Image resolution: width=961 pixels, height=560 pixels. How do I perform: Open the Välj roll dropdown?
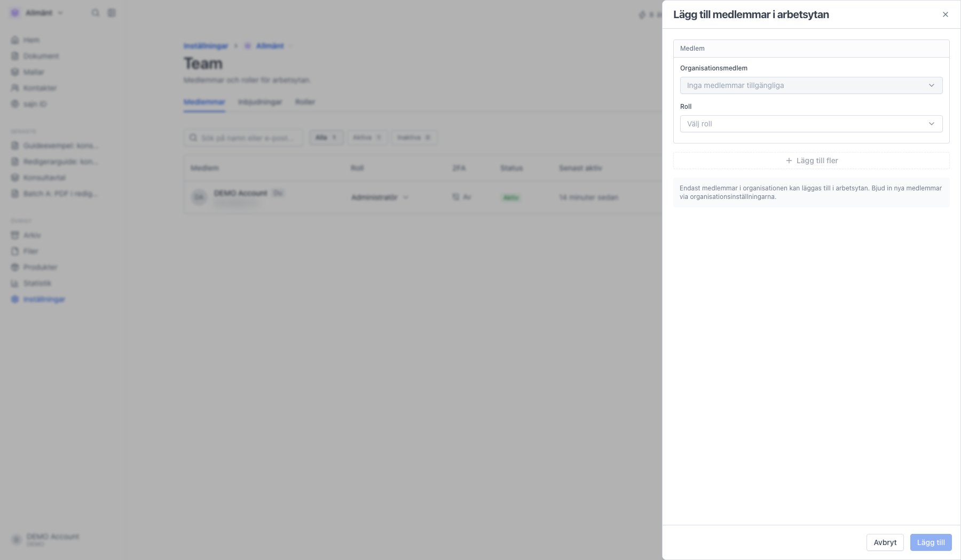click(811, 124)
